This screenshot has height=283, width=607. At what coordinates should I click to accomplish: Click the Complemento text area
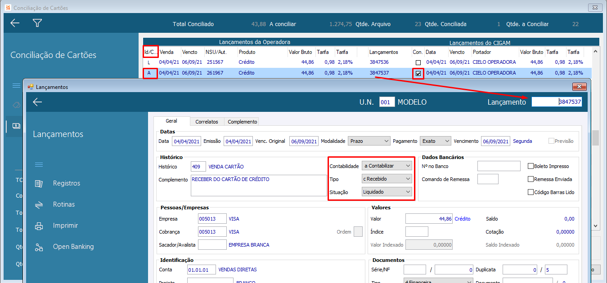(x=259, y=186)
